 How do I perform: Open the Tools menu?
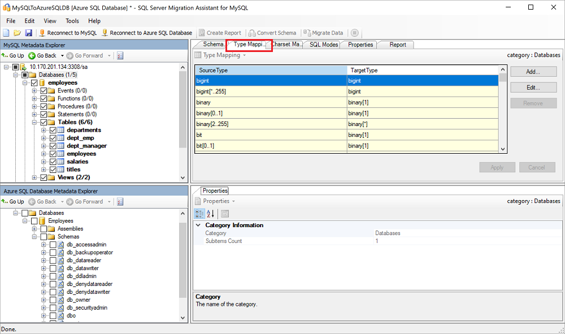point(72,20)
